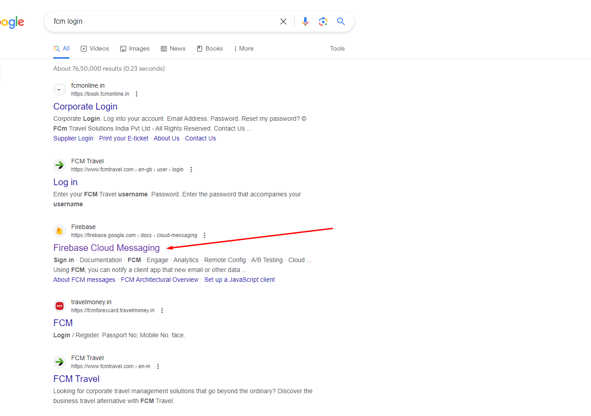Viewport: 591px width, 416px height.
Task: Open the FCM Travel result title
Action: pos(76,379)
